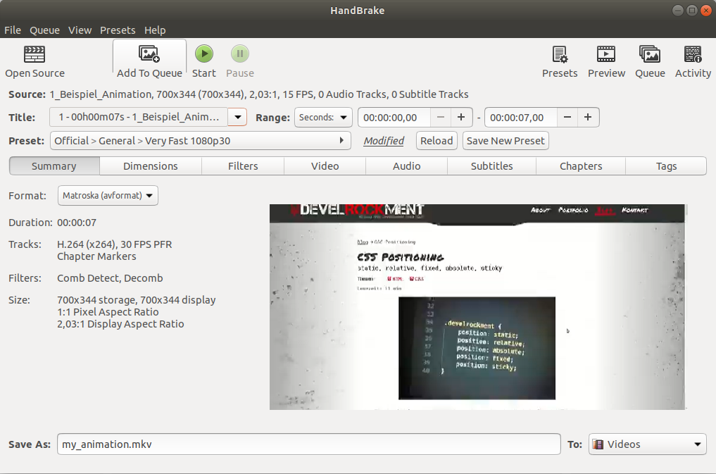Open the destination Videos folder dropdown
Image resolution: width=716 pixels, height=474 pixels.
(648, 444)
